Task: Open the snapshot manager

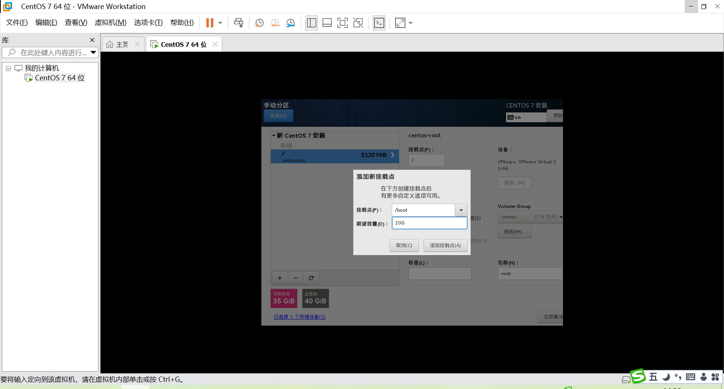Action: point(290,23)
